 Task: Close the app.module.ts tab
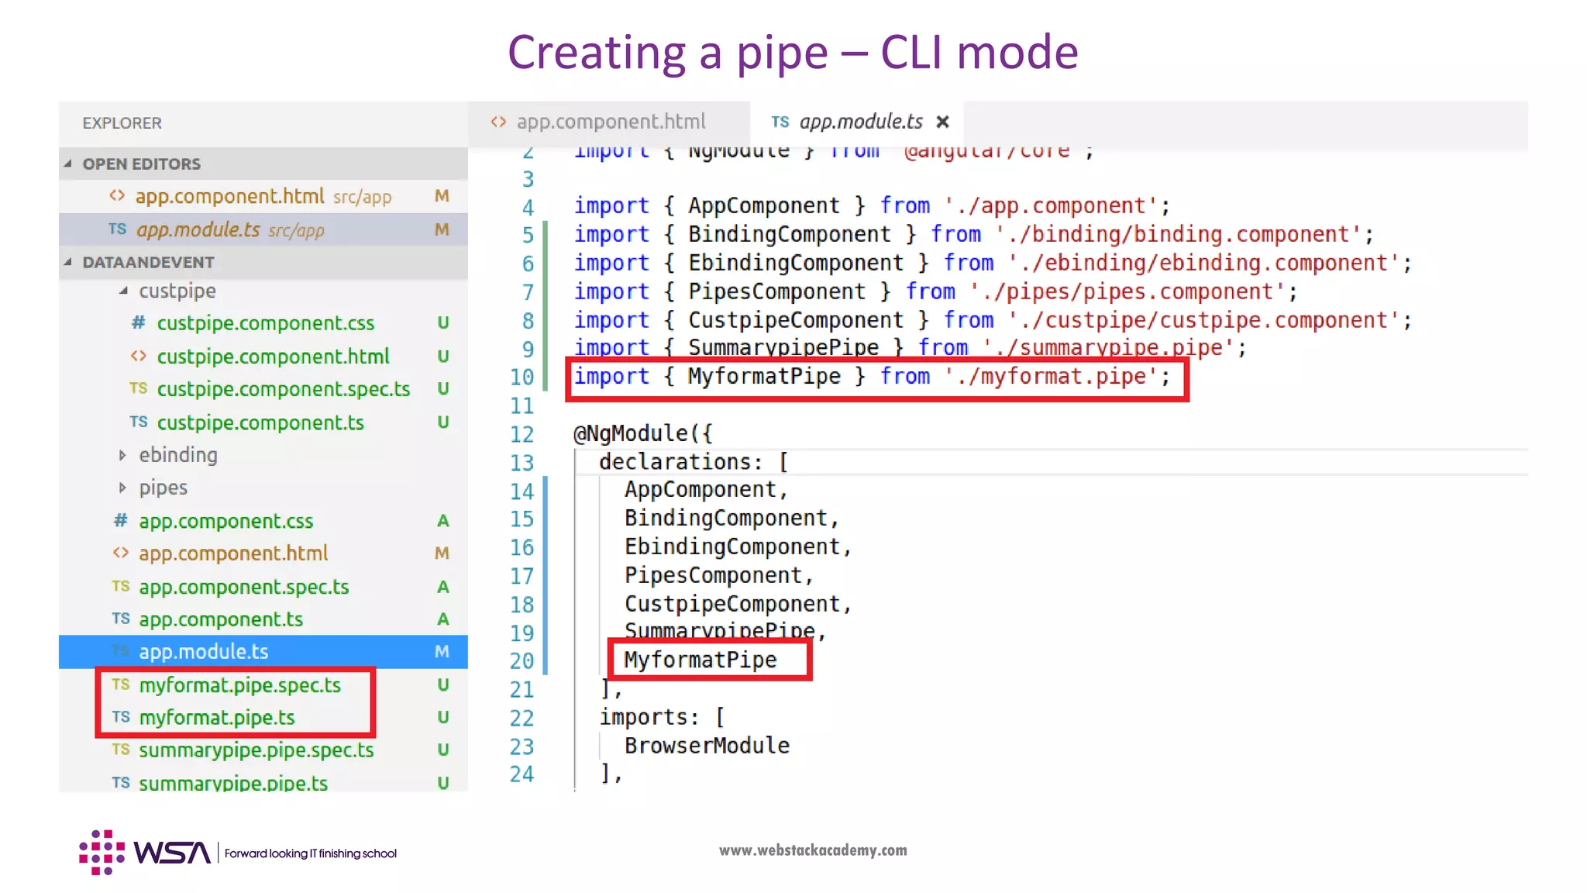point(942,122)
